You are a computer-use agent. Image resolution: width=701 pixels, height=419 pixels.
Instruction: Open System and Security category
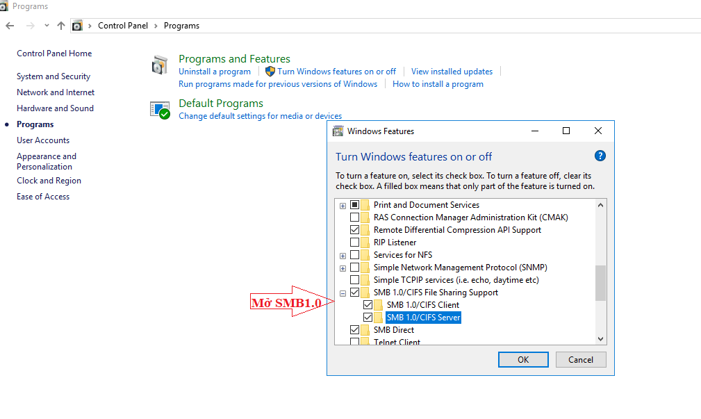coord(53,76)
